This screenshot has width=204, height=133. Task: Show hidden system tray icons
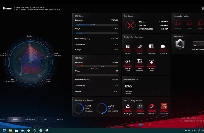pyautogui.click(x=183, y=131)
